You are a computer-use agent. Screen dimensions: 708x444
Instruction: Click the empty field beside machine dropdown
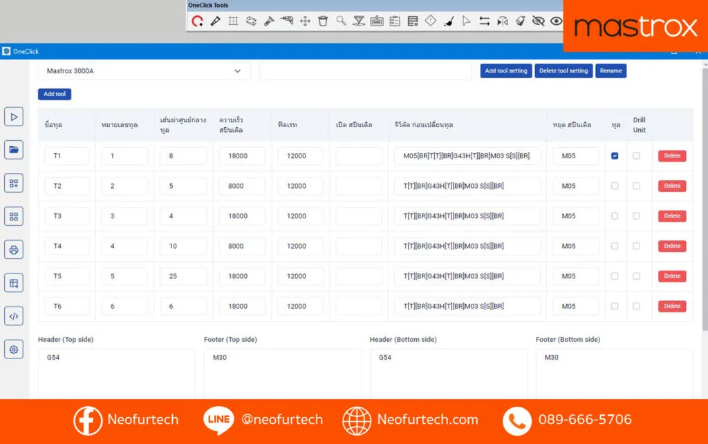365,71
